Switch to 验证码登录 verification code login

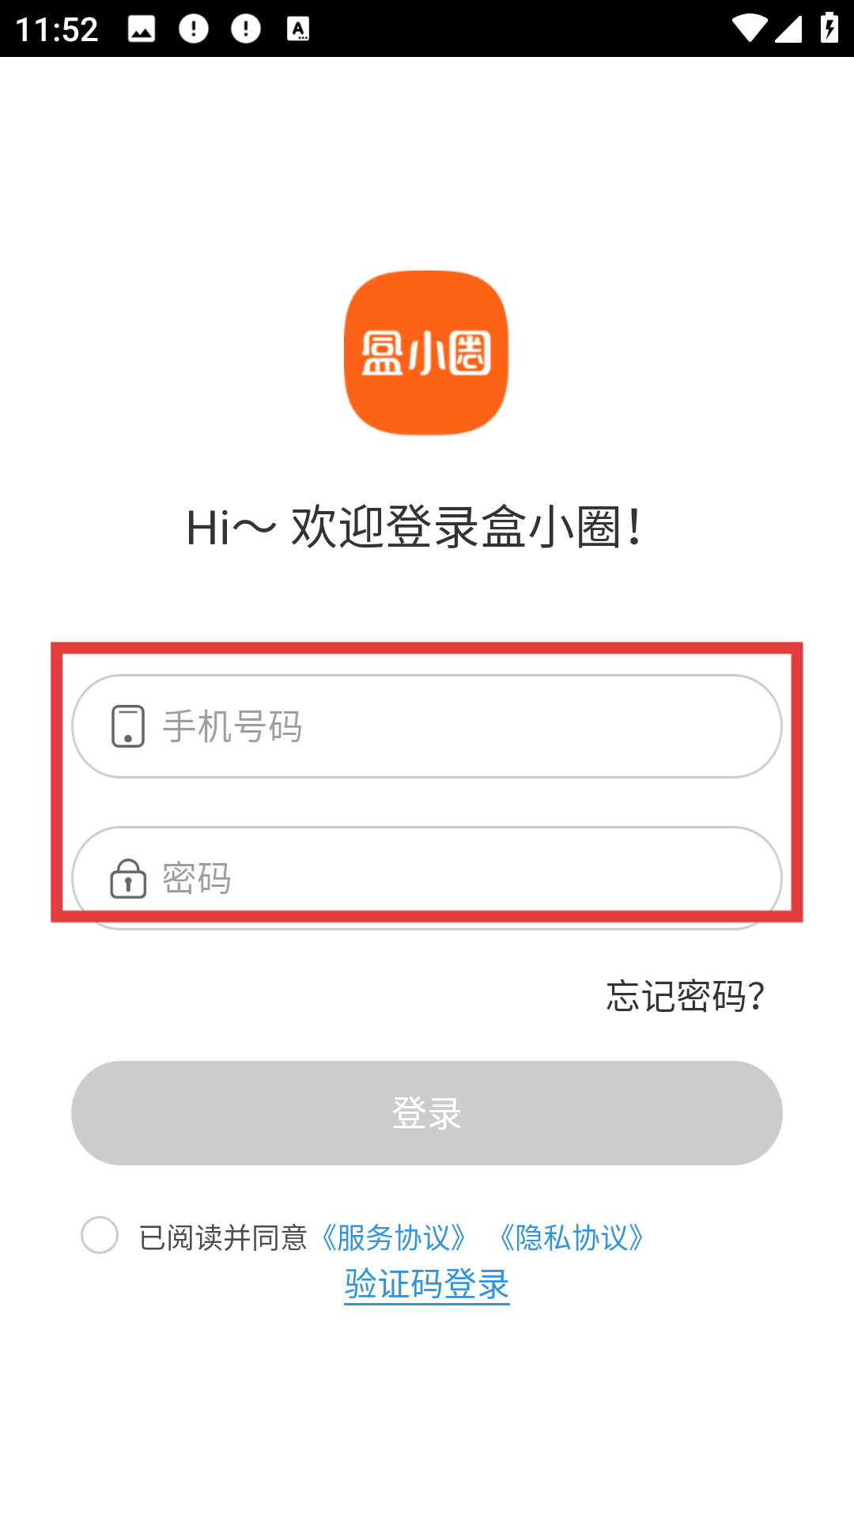coord(427,1284)
